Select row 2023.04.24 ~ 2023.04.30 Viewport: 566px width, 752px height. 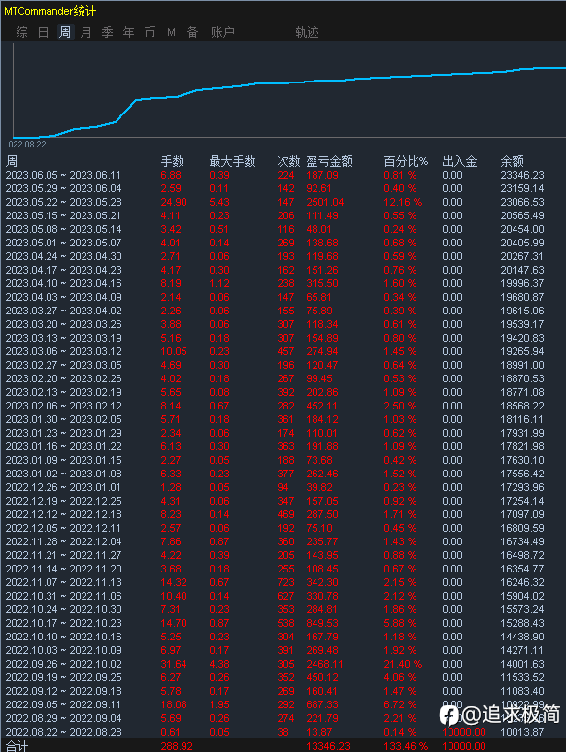[x=283, y=256]
